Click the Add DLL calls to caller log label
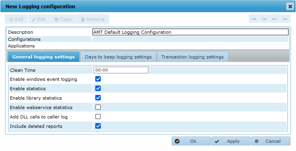 [x=39, y=117]
